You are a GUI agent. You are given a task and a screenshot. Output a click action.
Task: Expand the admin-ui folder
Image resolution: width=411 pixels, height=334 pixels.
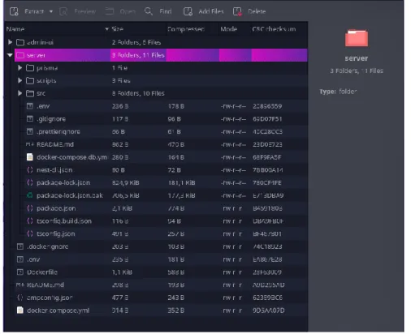coord(10,42)
